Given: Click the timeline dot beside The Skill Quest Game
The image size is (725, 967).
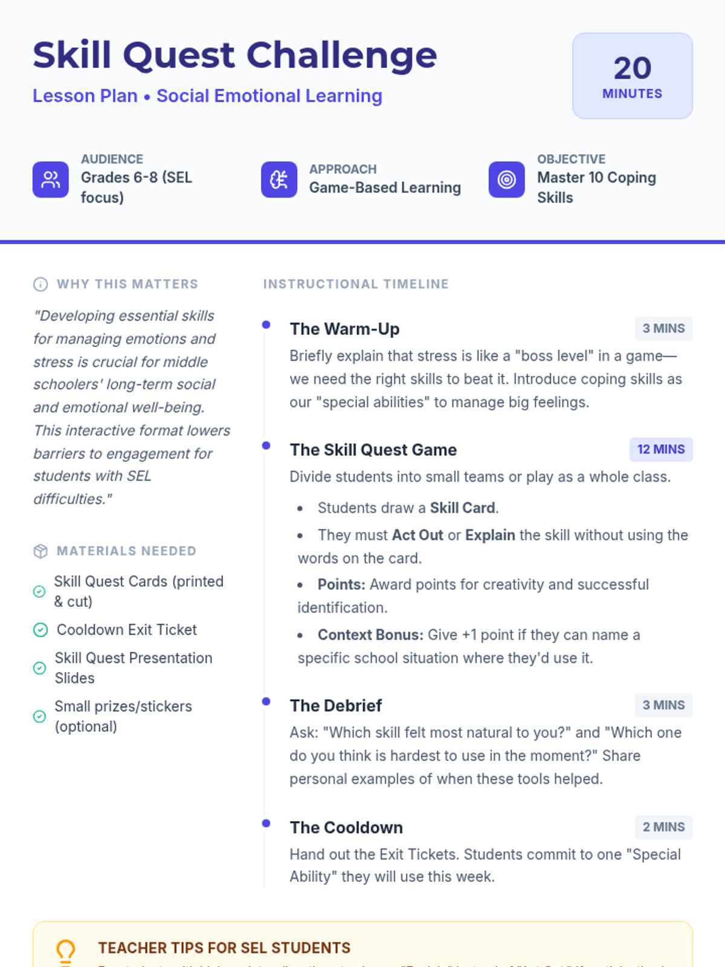Looking at the screenshot, I should [x=266, y=445].
